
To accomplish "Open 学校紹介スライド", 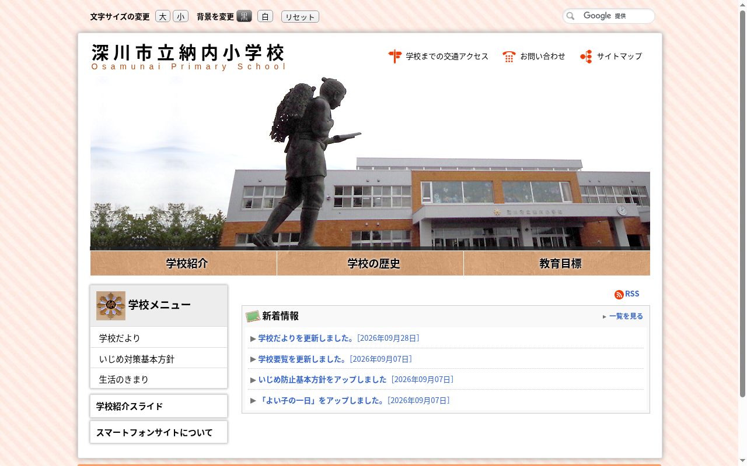I will tap(159, 406).
